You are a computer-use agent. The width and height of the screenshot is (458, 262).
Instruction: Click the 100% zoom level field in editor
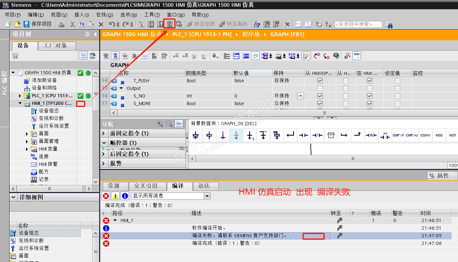[453, 165]
